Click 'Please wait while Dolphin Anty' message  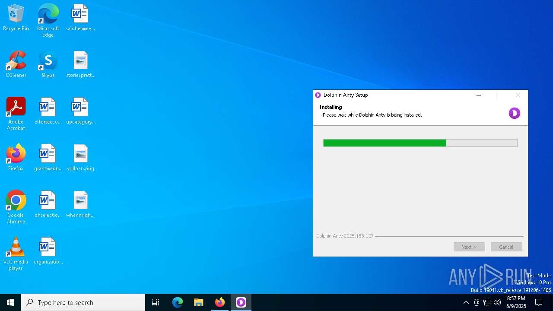coord(372,115)
